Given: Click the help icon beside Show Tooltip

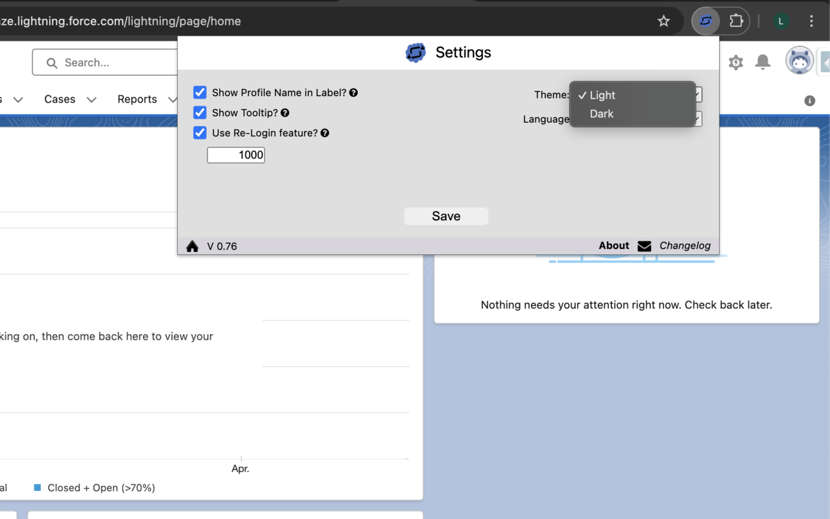Looking at the screenshot, I should coord(285,112).
